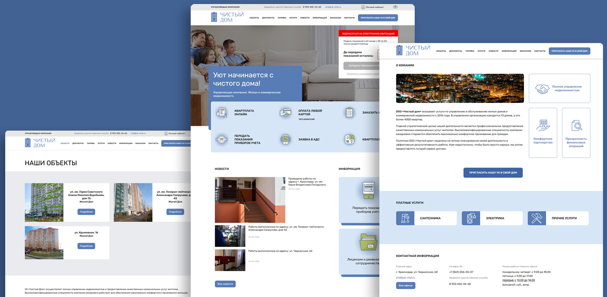Click Подробнее for ул. Кружевная, 16
Screen dimensions: 607x297
coord(86,246)
